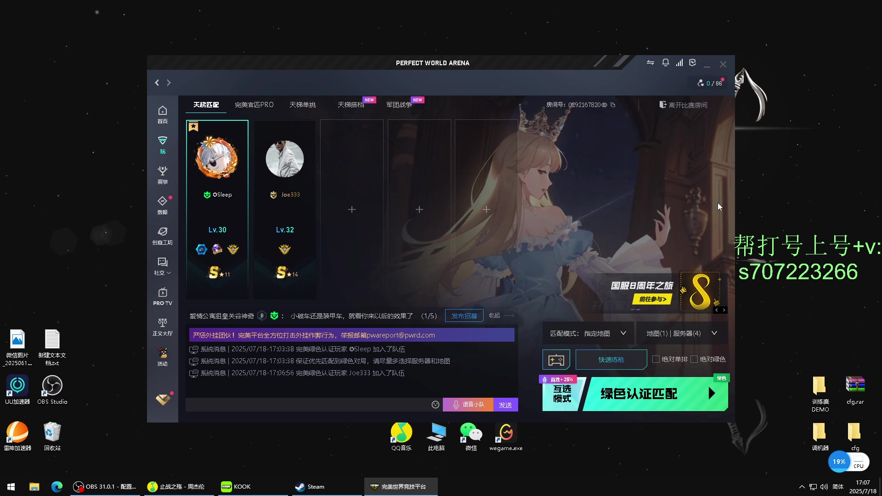This screenshot has height=496, width=882.
Task: Open the shield refresh icon in title bar
Action: point(693,63)
